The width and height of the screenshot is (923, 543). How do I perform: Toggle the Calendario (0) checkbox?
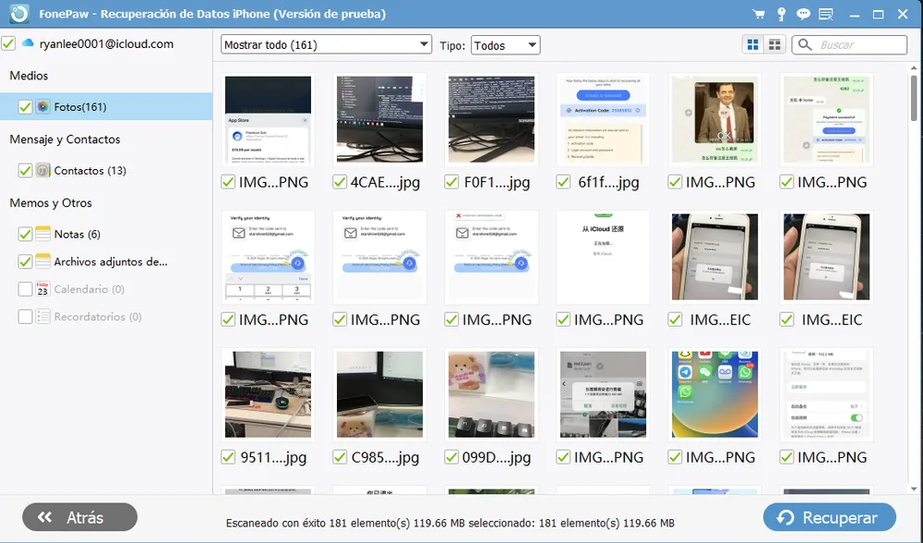click(x=25, y=289)
